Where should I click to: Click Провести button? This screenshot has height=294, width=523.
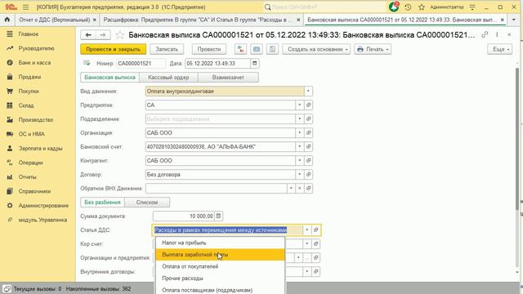pos(209,49)
